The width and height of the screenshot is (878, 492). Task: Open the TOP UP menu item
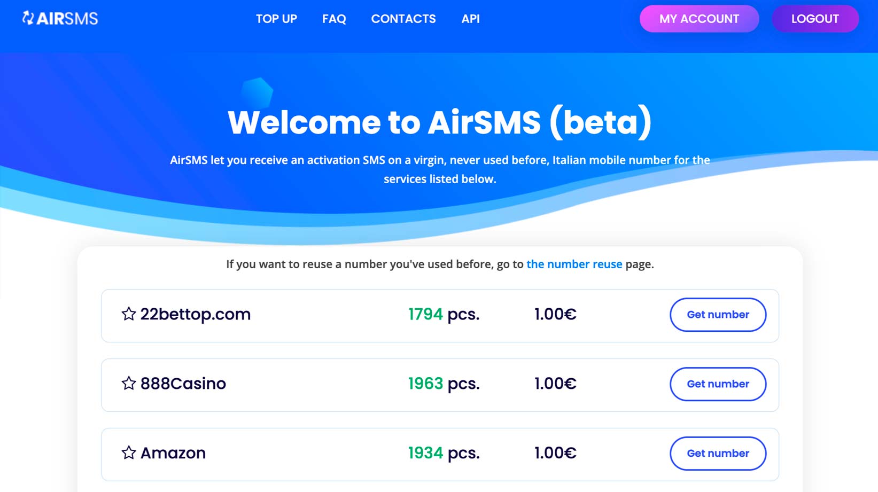coord(276,19)
